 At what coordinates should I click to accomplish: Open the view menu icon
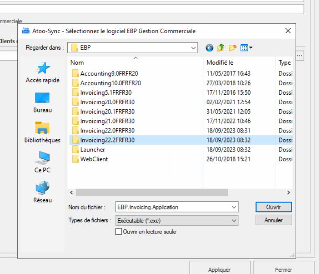pos(246,48)
